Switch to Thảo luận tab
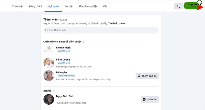The height and width of the screenshot is (110, 205). pyautogui.click(x=18, y=6)
